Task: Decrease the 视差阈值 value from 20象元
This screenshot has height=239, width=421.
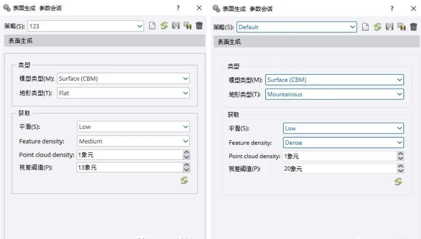Action: coord(401,170)
